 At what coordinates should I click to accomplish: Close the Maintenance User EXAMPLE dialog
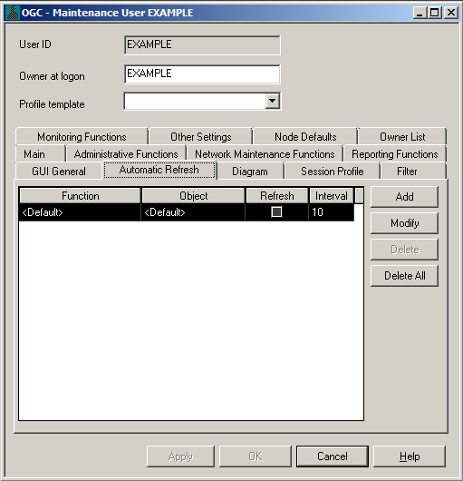click(x=450, y=13)
